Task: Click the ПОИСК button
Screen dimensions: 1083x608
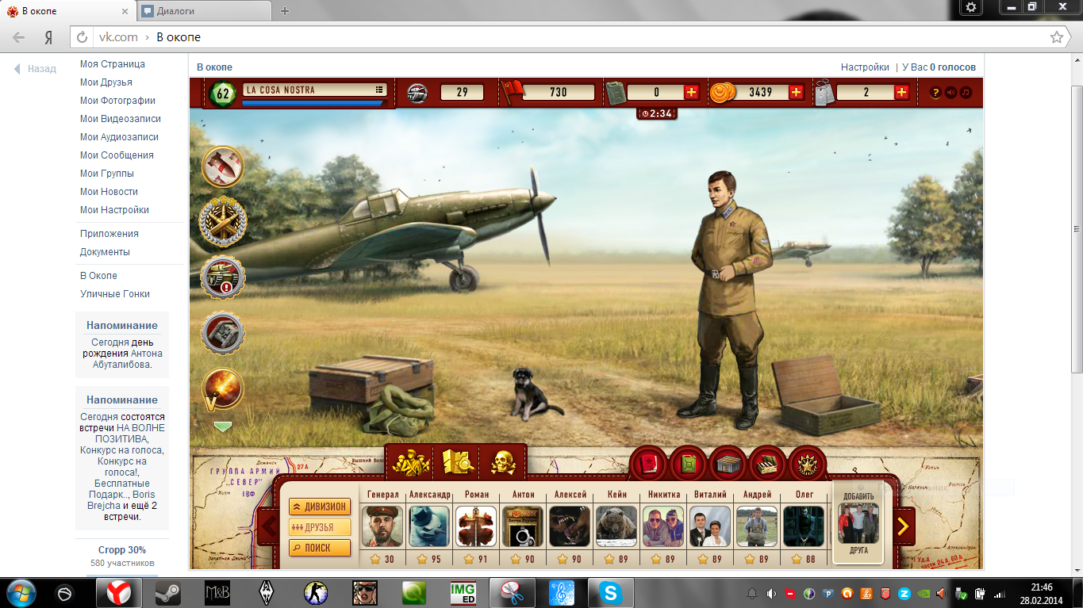Action: (320, 548)
